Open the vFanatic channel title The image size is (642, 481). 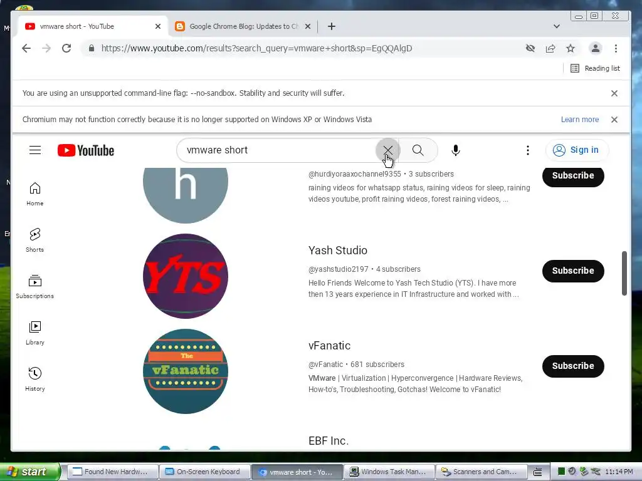pos(330,346)
